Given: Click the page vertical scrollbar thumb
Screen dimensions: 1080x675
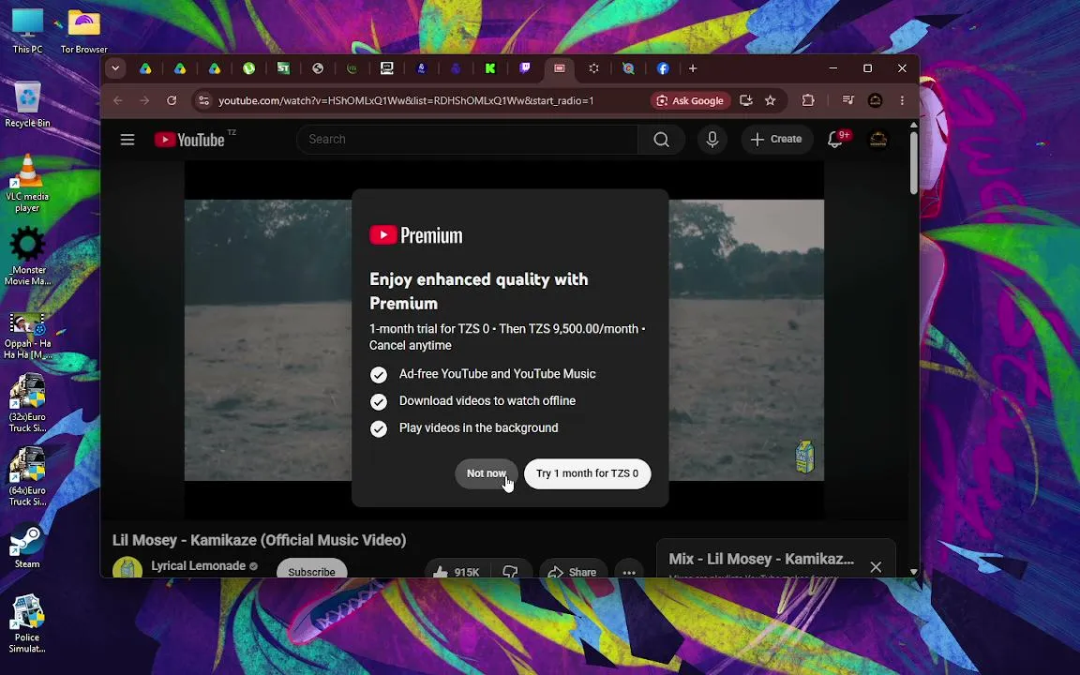Looking at the screenshot, I should coord(914,162).
